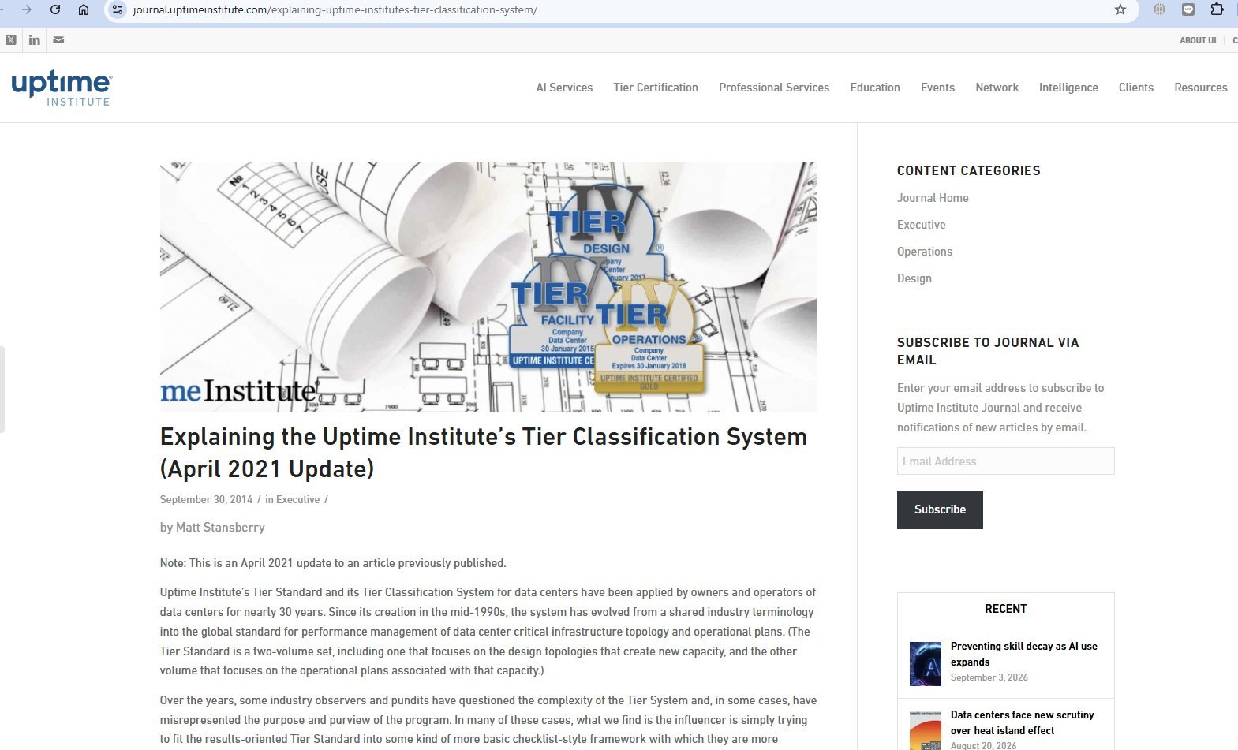1238x750 pixels.
Task: Open Uptime Institute's X social profile
Action: [11, 40]
